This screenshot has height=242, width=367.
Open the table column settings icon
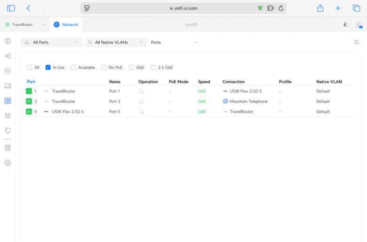tap(356, 42)
